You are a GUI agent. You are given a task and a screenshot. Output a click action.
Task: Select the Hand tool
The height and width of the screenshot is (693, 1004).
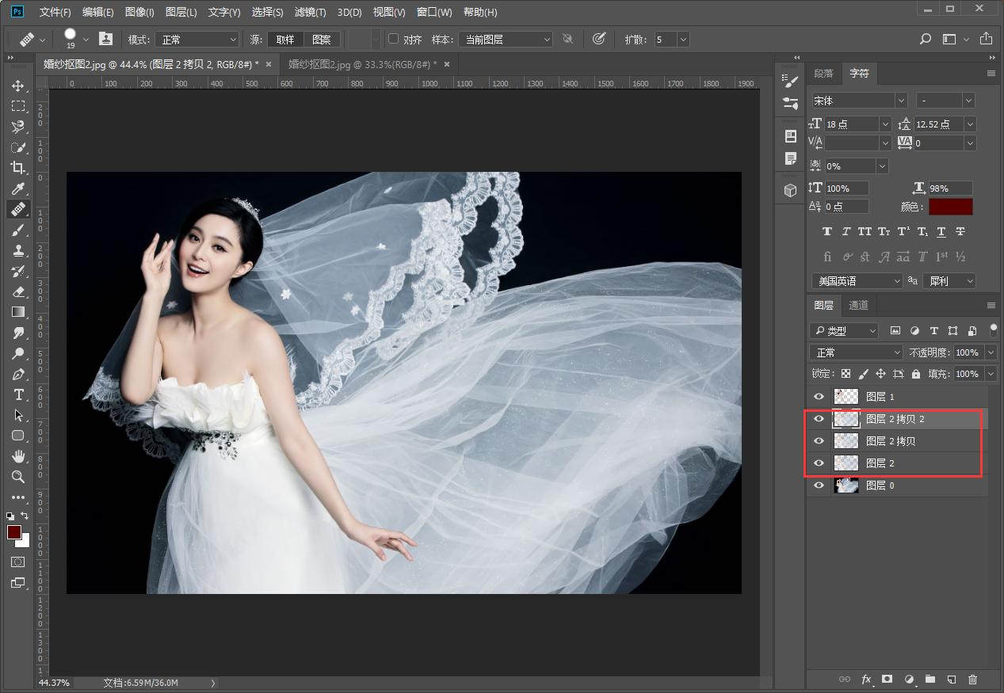pyautogui.click(x=17, y=456)
